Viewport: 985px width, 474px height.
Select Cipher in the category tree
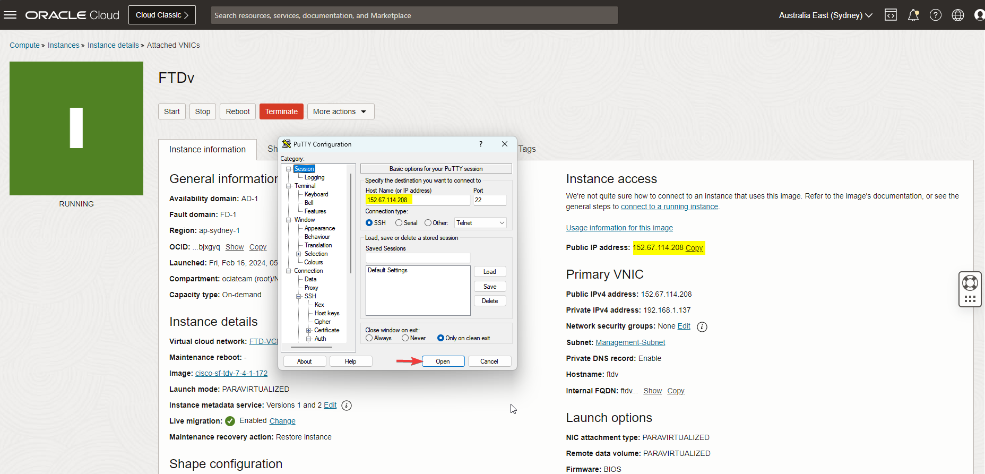click(x=322, y=322)
